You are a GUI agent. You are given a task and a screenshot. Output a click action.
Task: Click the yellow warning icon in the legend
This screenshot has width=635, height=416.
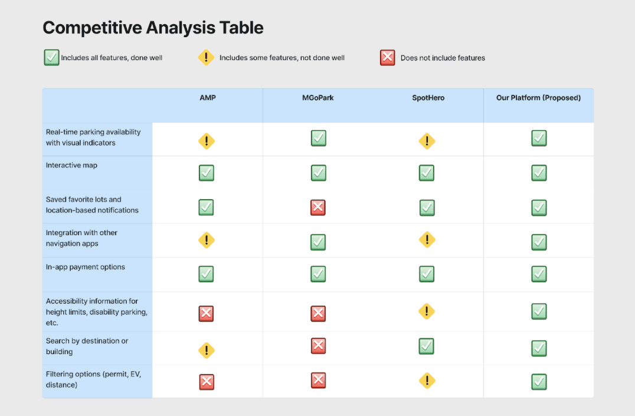click(206, 57)
